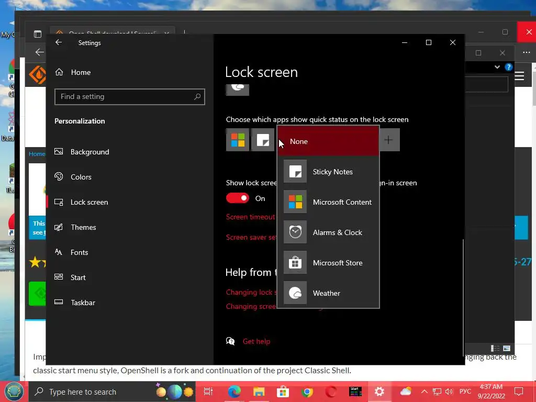The image size is (536, 402).
Task: Click the browser tab actions icon
Action: tap(38, 34)
